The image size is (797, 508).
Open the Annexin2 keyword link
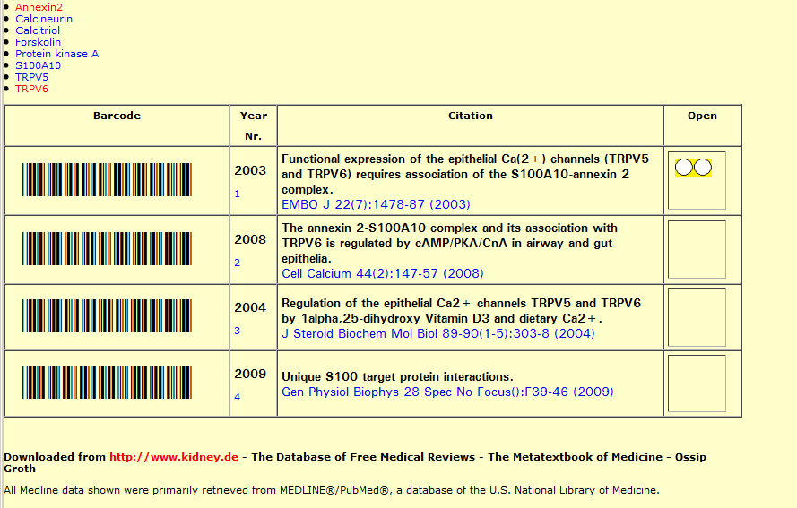click(x=39, y=7)
